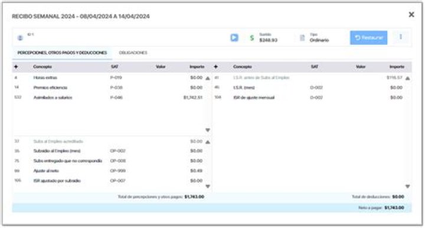Click the Sueldo amount $248.93
This screenshot has height=228, width=425.
click(x=269, y=40)
